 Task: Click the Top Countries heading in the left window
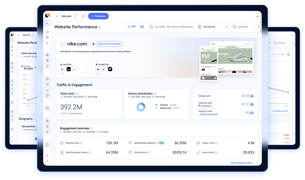pyautogui.click(x=28, y=126)
